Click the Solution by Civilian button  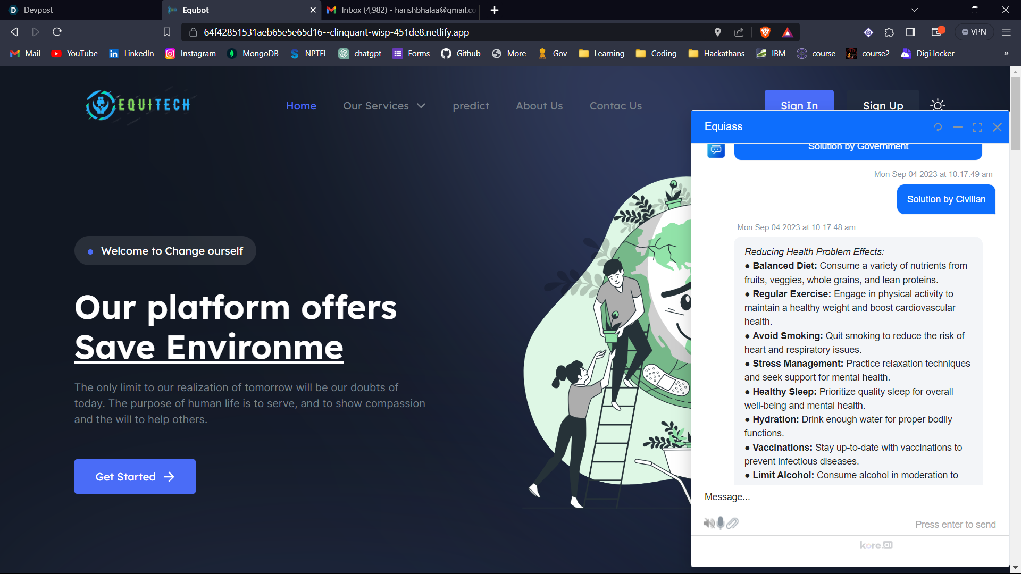pos(946,199)
